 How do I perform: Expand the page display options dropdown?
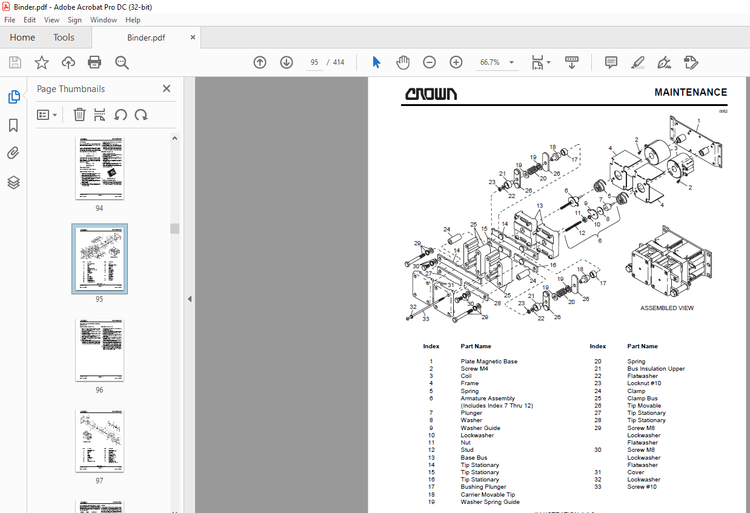[548, 62]
